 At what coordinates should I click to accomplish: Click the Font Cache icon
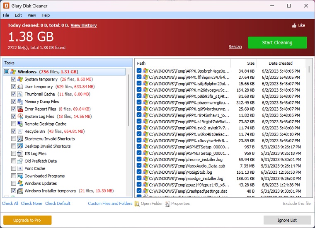pyautogui.click(x=20, y=169)
